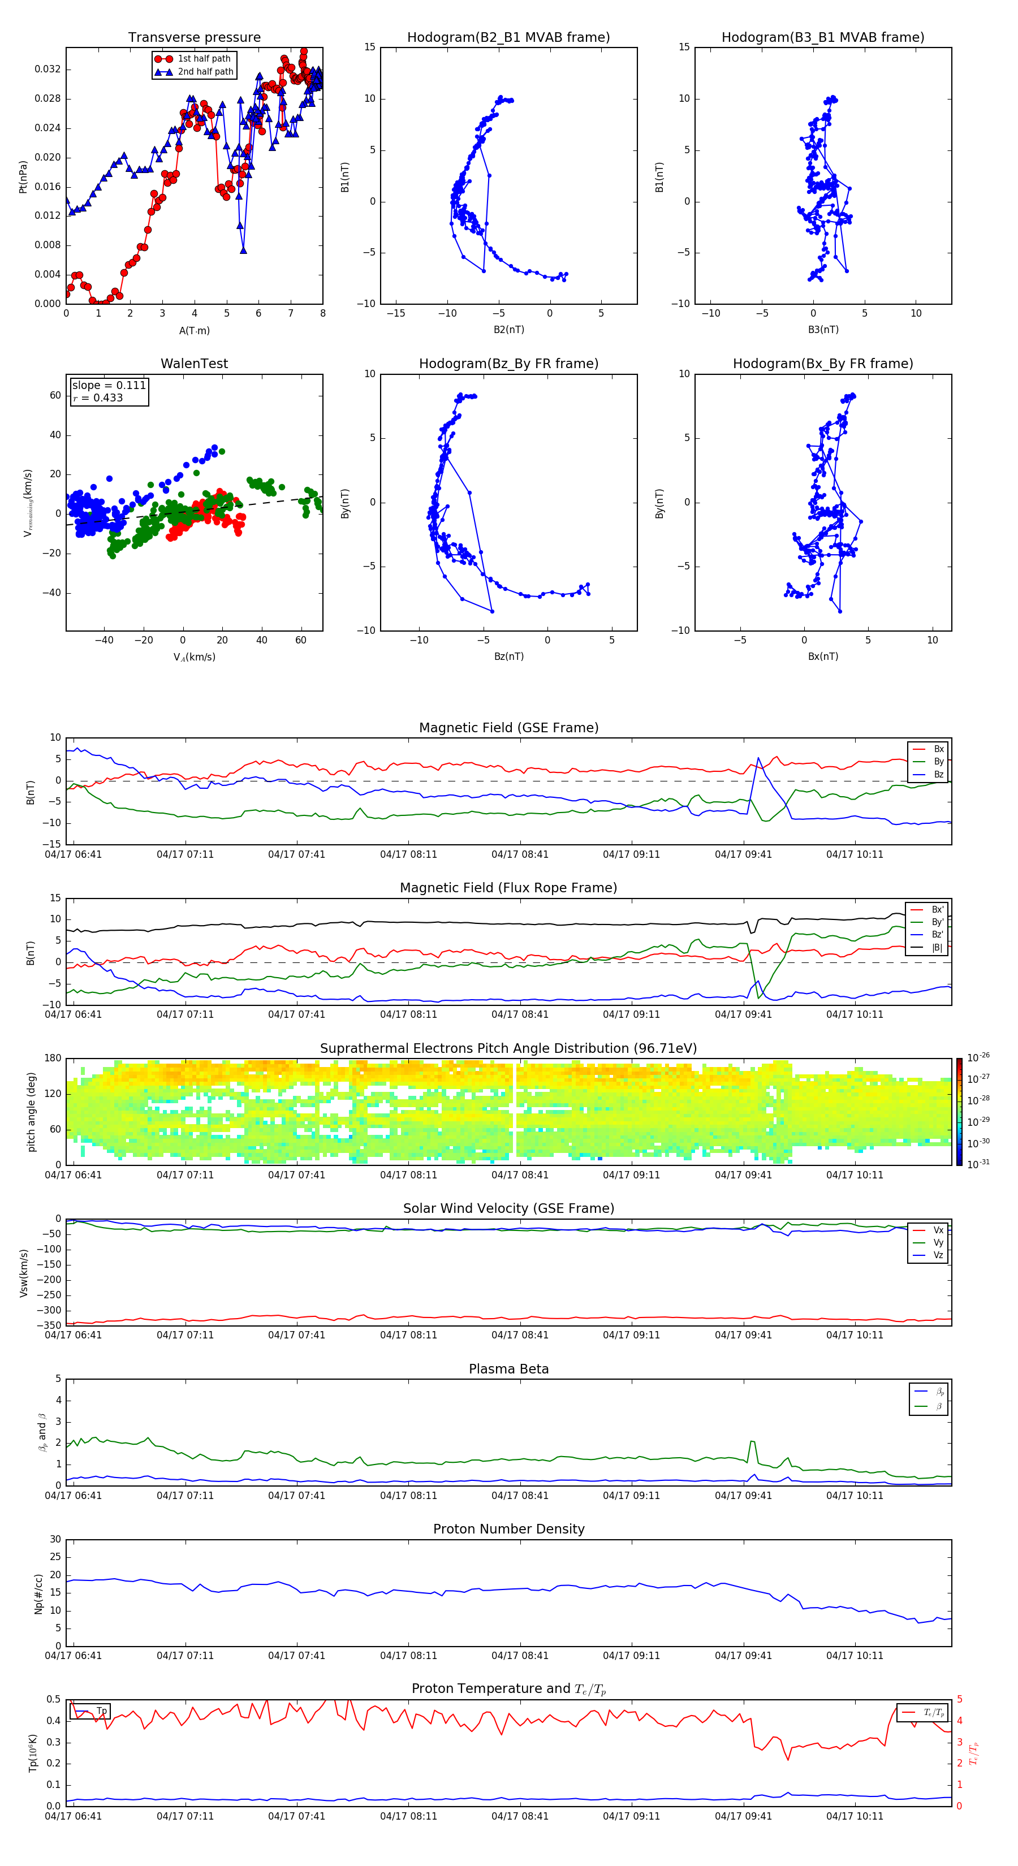Select the |B| legend entry in Flux Rope panel

pyautogui.click(x=928, y=948)
